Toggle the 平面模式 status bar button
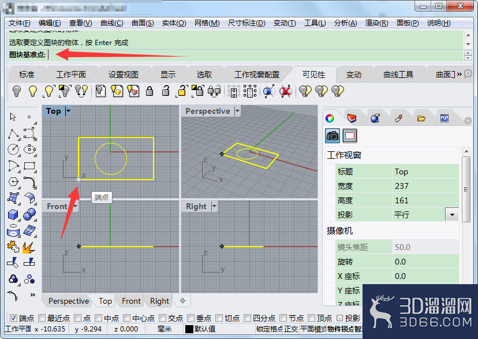 click(x=313, y=329)
